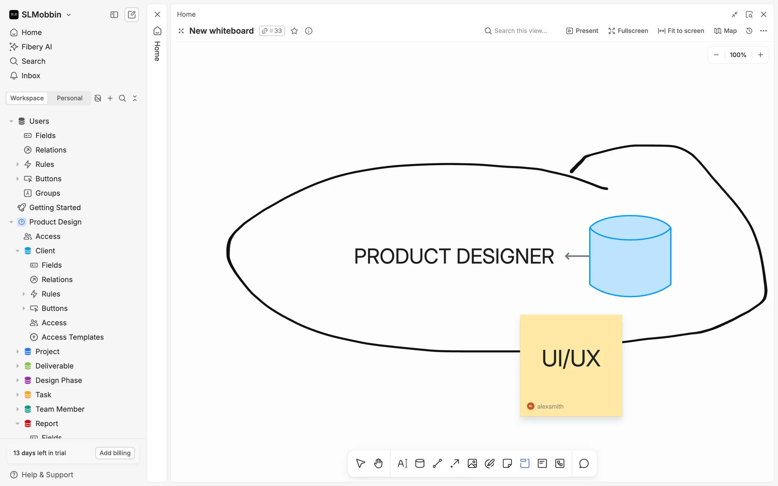Image resolution: width=778 pixels, height=486 pixels.
Task: Expand the Project database node
Action: [17, 352]
